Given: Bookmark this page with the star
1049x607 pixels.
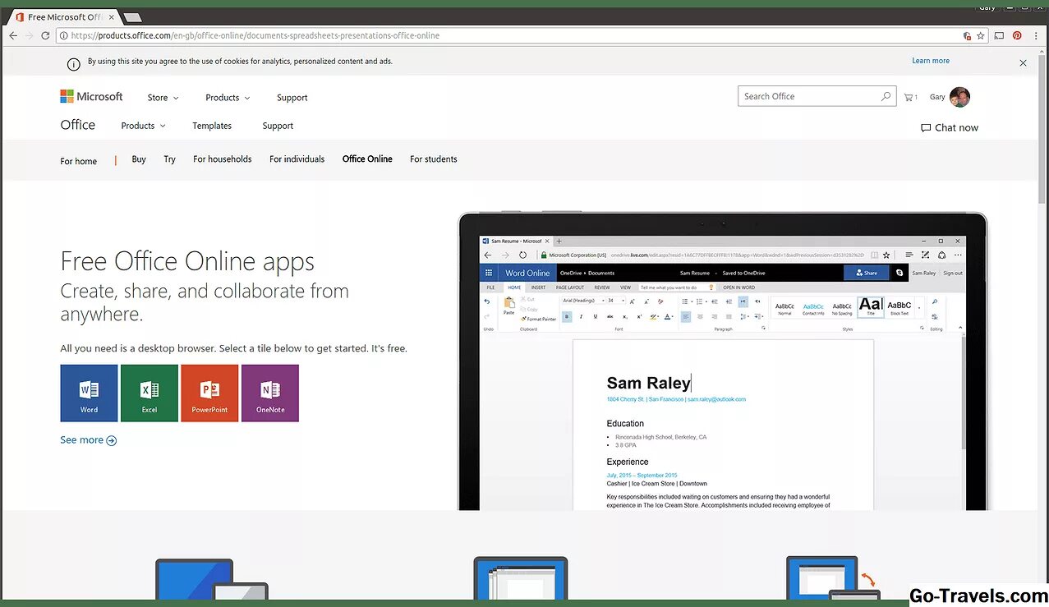Looking at the screenshot, I should pos(980,35).
